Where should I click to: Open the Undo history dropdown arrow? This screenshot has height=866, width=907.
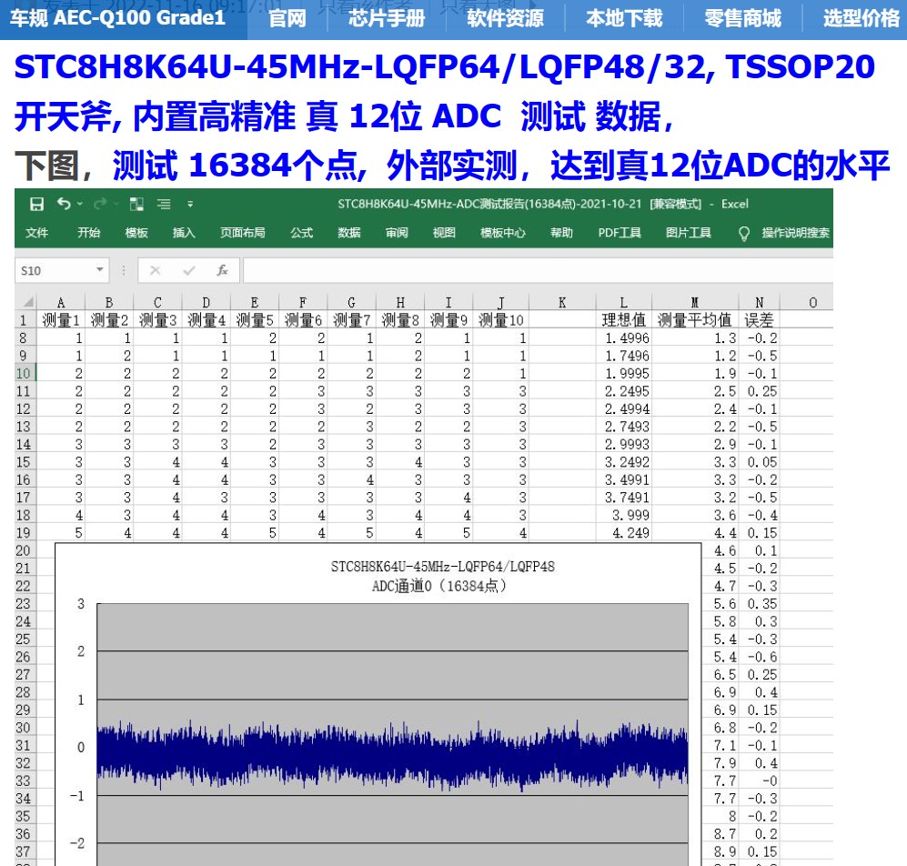pos(80,204)
